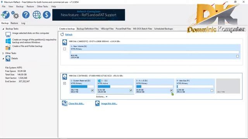Open the Backup menu
248x139 pixels.
20,7
